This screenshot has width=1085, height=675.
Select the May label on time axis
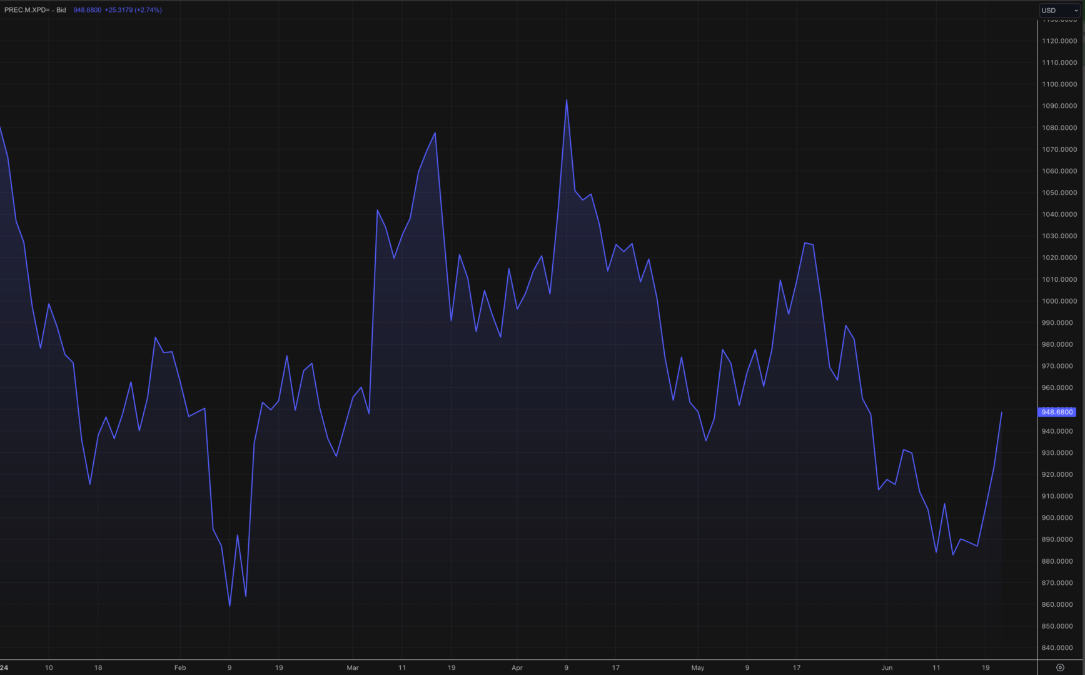(697, 667)
